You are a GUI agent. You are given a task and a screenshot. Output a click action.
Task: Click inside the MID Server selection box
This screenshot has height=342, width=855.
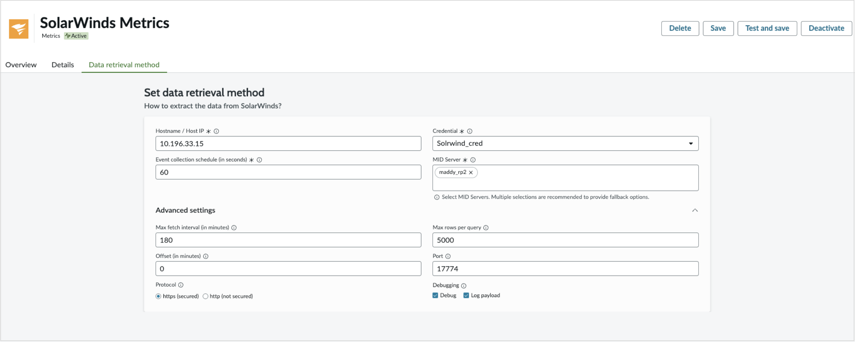565,178
